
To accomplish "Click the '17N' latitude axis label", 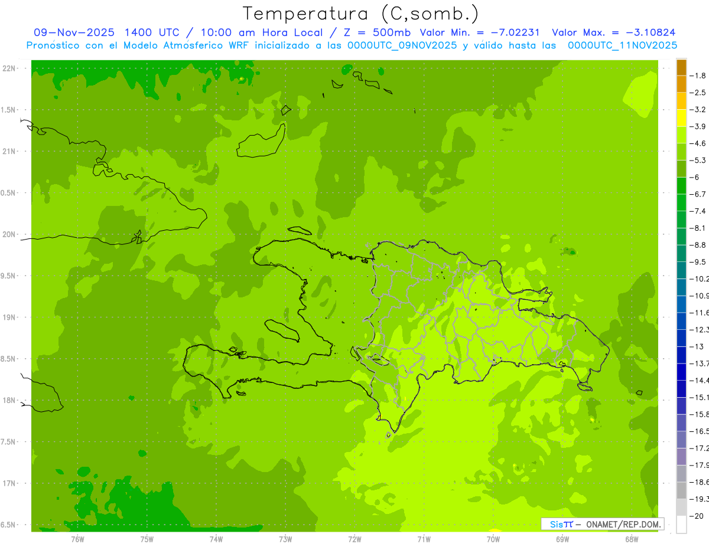I will coord(9,483).
